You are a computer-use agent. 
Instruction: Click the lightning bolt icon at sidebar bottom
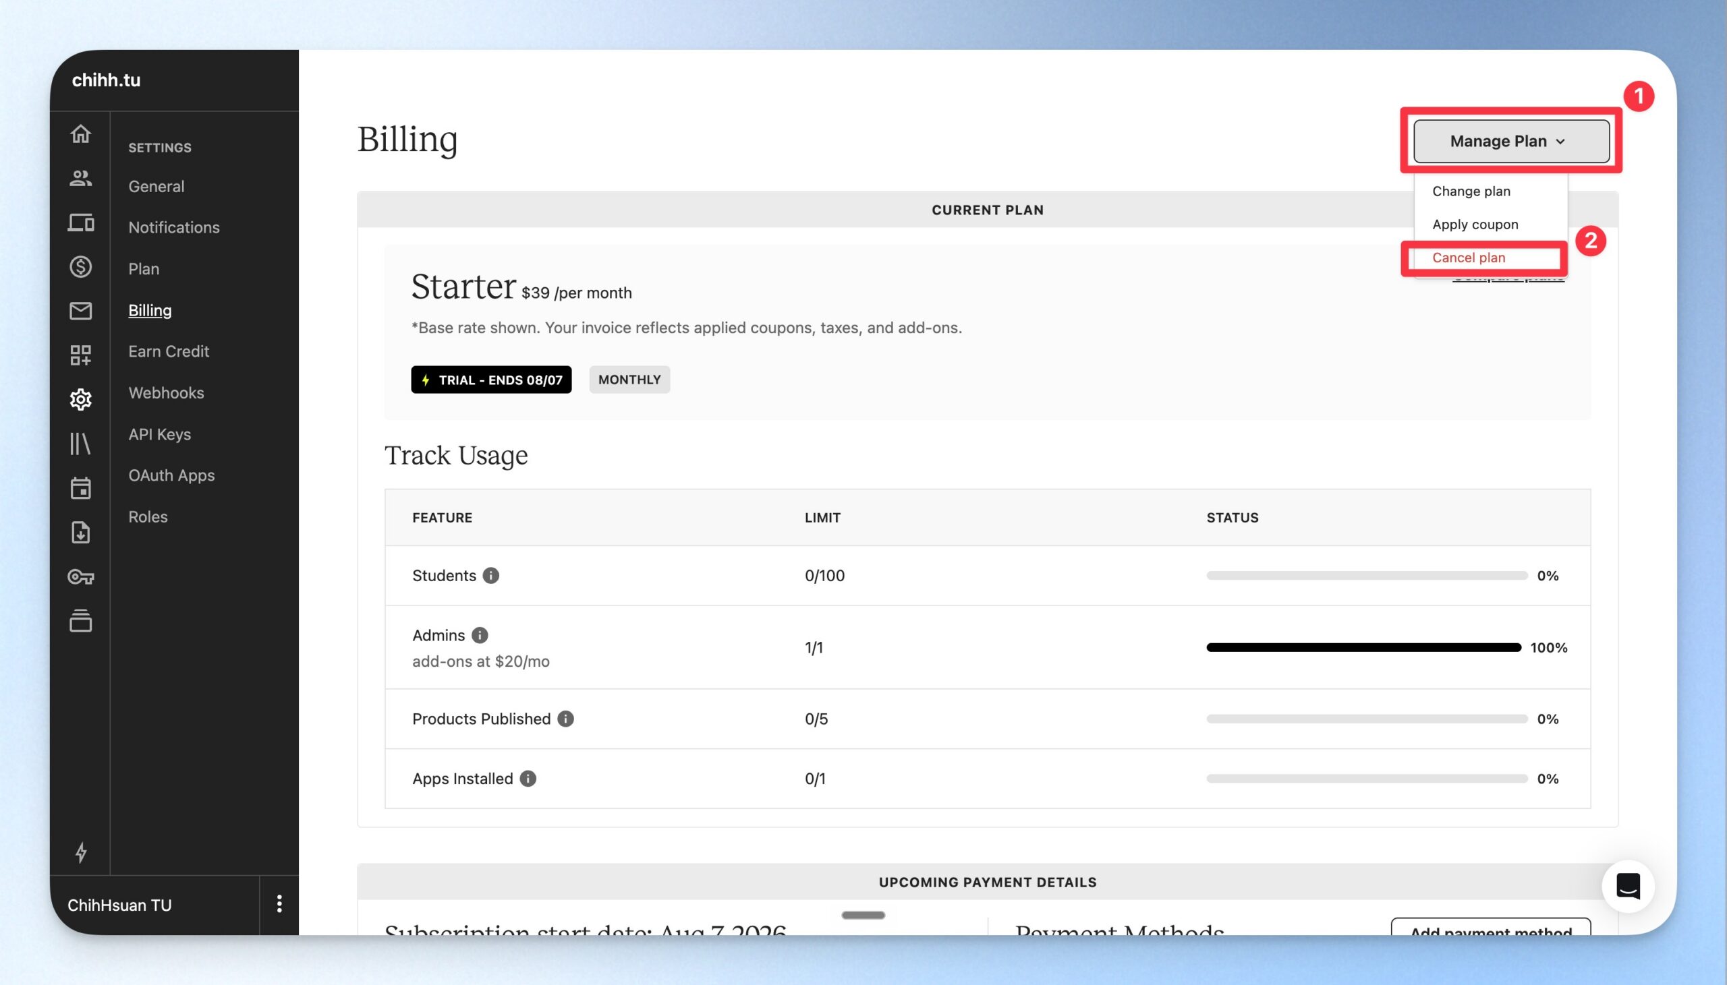point(80,852)
